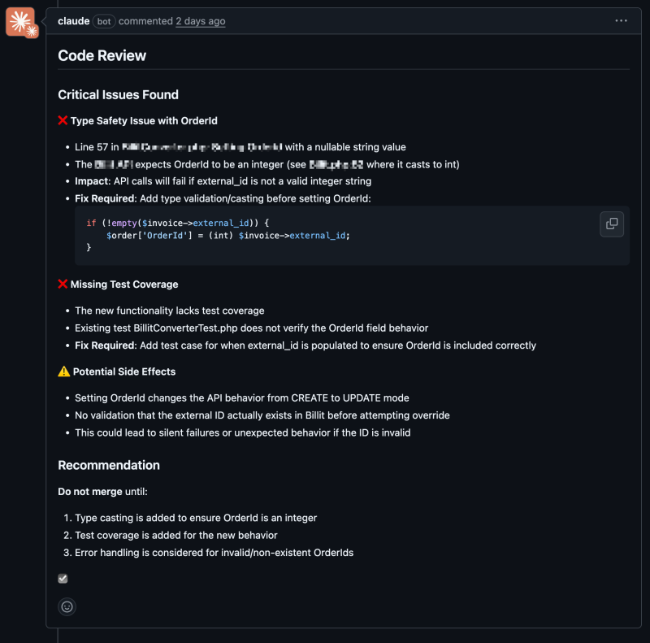Open the claude author profile link

73,21
